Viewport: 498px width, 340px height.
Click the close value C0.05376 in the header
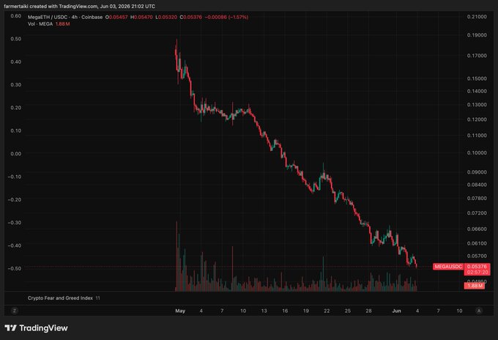coord(191,17)
